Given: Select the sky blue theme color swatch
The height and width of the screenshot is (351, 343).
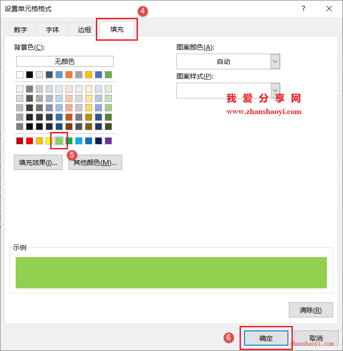Looking at the screenshot, I should (59, 75).
